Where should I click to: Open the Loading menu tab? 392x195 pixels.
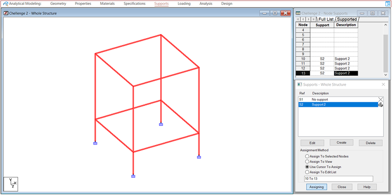tap(184, 4)
